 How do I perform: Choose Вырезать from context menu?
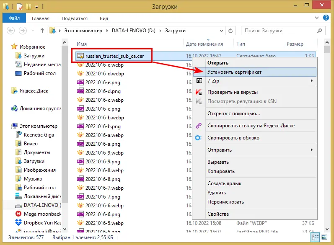point(255,162)
